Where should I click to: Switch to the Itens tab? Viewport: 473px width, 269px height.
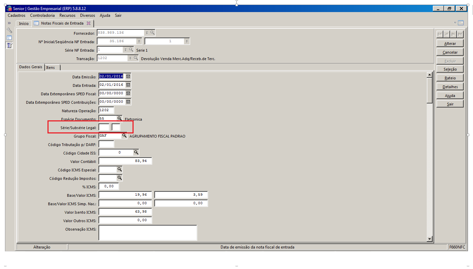(x=51, y=68)
